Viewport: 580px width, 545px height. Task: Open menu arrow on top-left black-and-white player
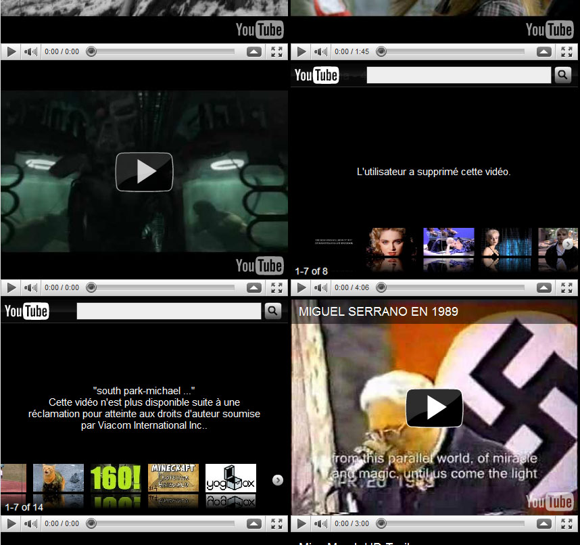click(x=253, y=52)
